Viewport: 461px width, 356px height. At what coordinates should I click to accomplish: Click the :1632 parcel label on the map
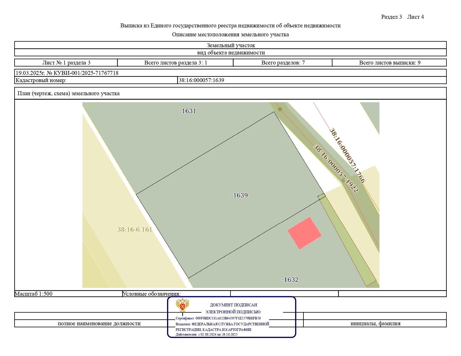(290, 280)
